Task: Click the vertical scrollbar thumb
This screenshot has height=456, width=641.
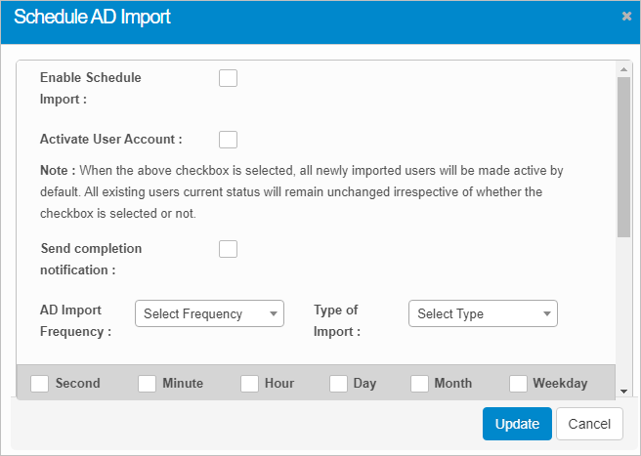Action: pyautogui.click(x=624, y=156)
